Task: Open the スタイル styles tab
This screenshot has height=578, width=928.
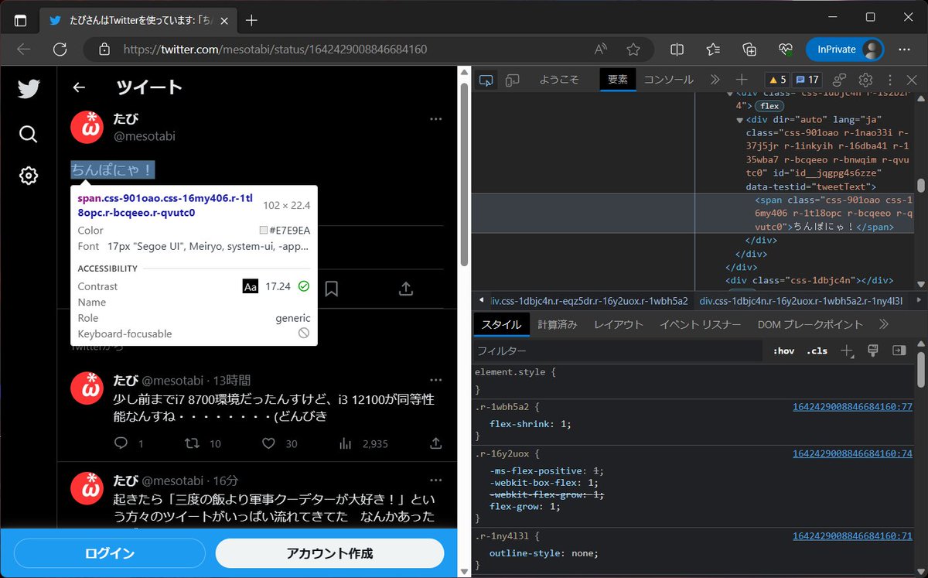Action: (x=501, y=325)
